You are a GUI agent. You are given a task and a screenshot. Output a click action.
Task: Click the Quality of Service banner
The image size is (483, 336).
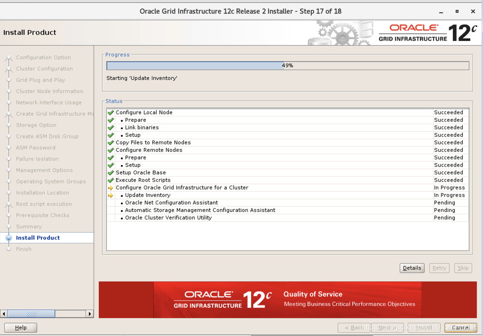(288, 300)
